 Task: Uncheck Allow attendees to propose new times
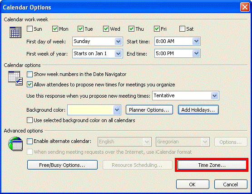coord(30,85)
